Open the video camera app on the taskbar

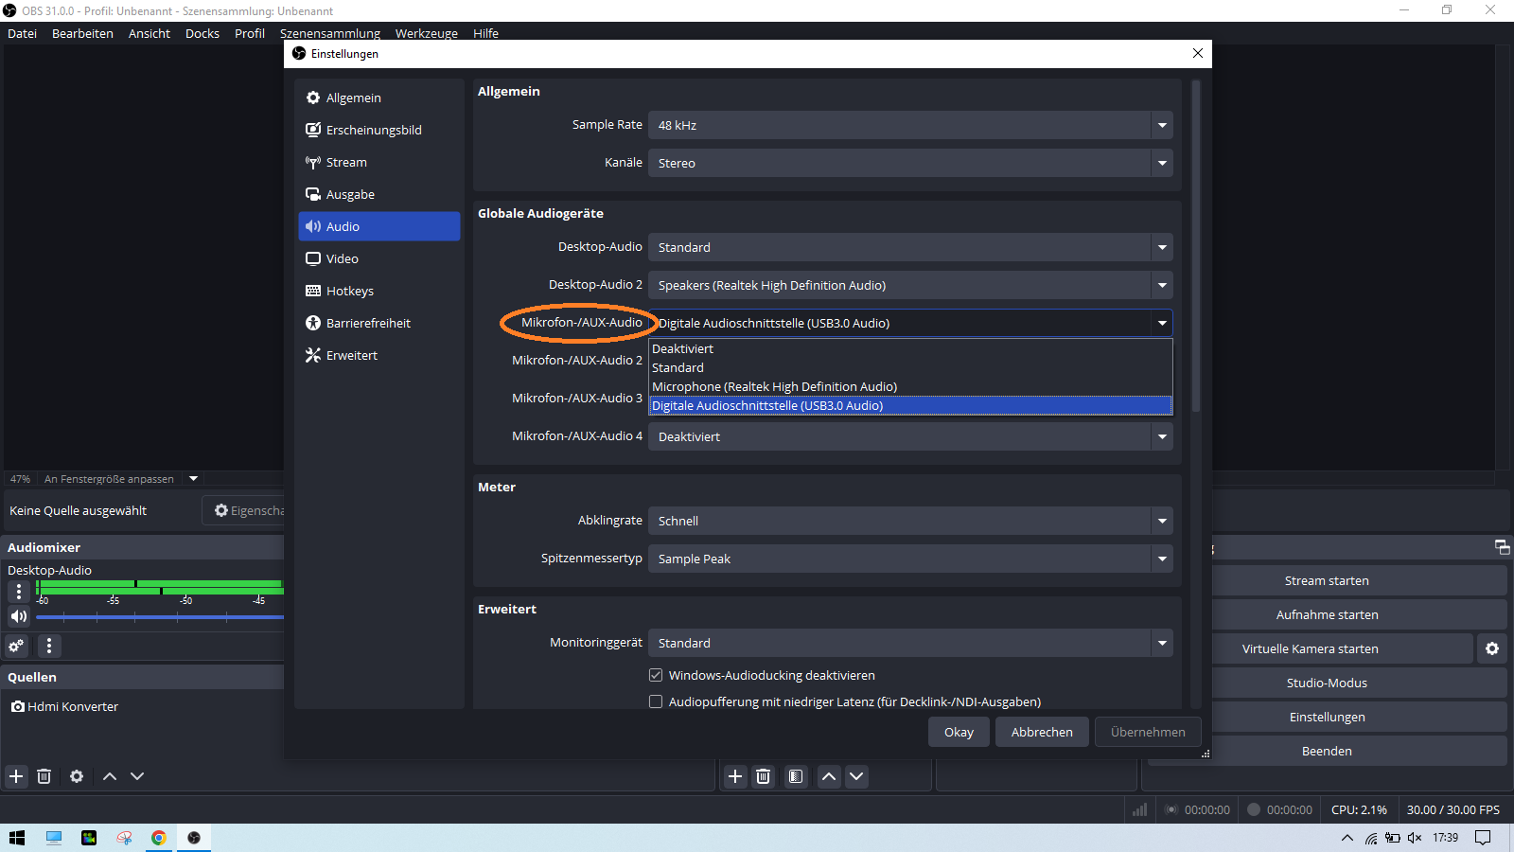coord(89,838)
